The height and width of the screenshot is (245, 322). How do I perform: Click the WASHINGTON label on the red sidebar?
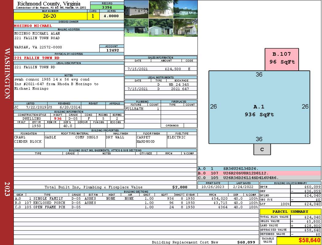point(7,73)
